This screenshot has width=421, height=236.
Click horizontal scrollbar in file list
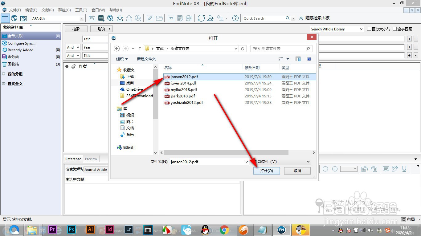[226, 152]
